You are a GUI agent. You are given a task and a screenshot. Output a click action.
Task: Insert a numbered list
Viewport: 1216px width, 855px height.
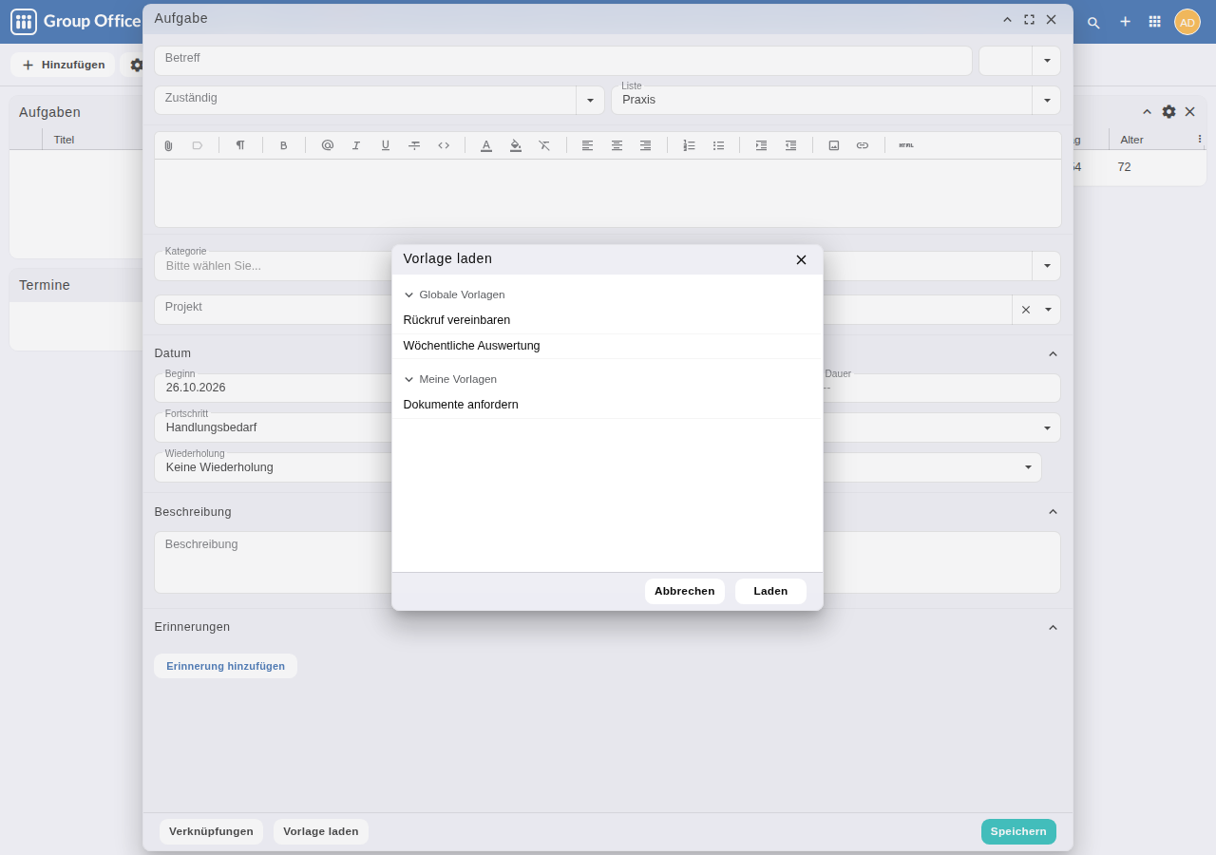pos(690,145)
